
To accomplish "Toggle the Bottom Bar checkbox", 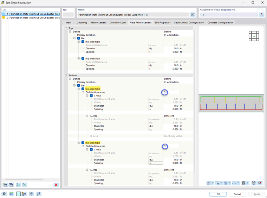I will click(x=78, y=85).
